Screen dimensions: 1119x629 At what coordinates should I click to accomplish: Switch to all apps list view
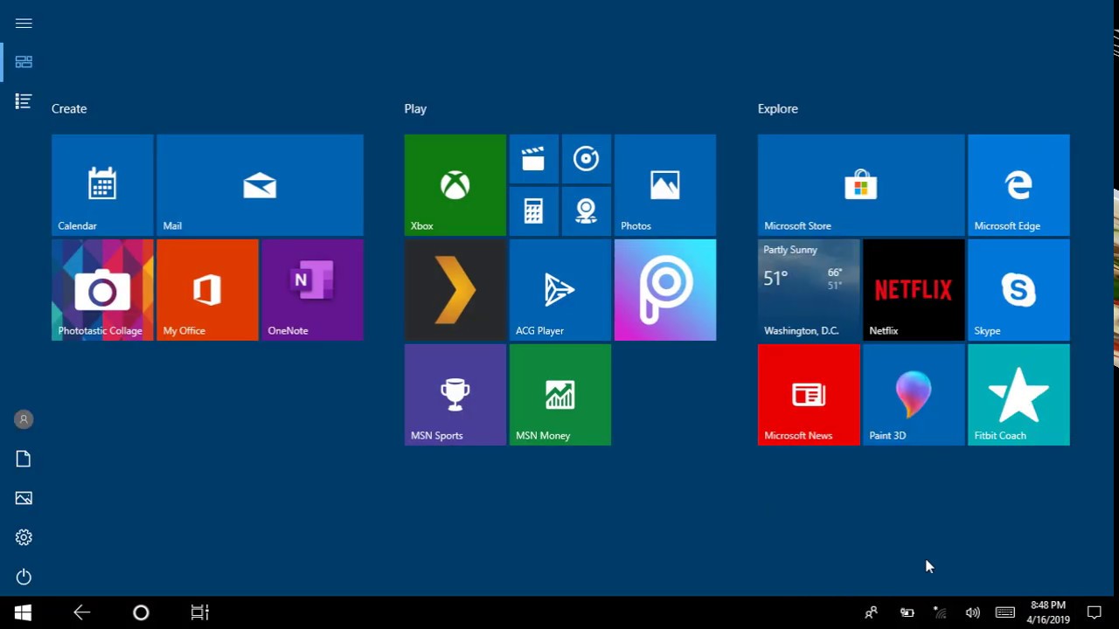click(24, 101)
